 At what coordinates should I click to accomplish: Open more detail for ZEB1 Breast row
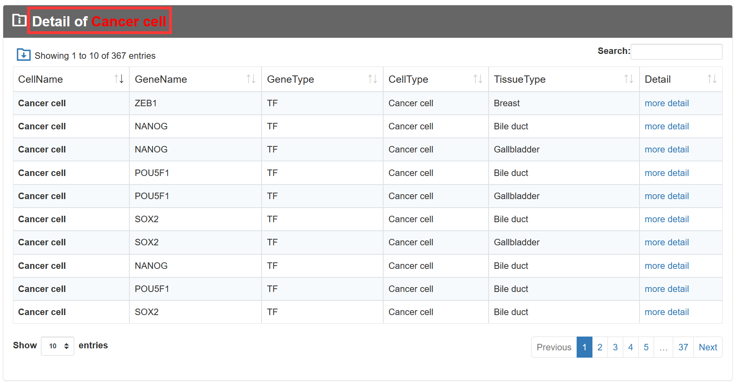coord(667,103)
